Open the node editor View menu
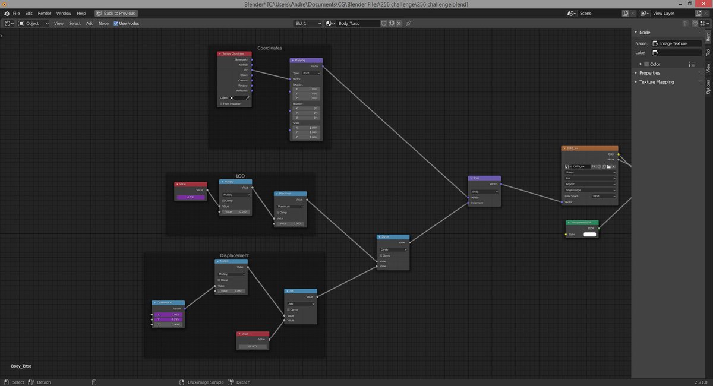This screenshot has height=386, width=713. click(59, 23)
